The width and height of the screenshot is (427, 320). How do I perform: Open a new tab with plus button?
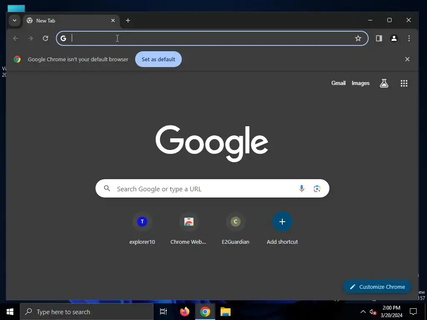click(x=128, y=21)
